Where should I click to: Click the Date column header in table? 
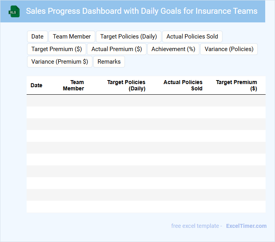click(x=36, y=85)
